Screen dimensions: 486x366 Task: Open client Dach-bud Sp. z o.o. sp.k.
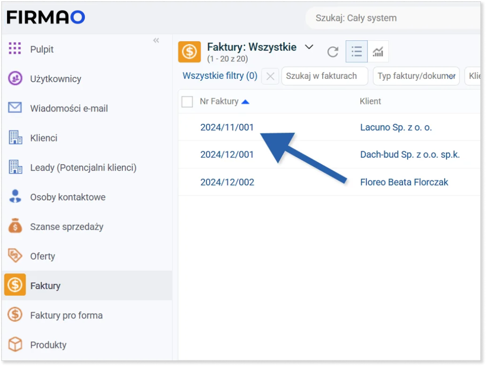point(410,155)
